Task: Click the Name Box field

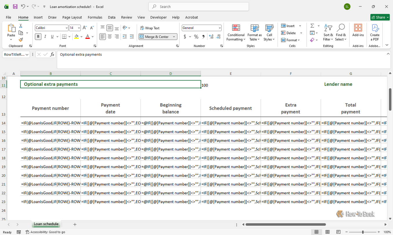Action: [x=16, y=55]
